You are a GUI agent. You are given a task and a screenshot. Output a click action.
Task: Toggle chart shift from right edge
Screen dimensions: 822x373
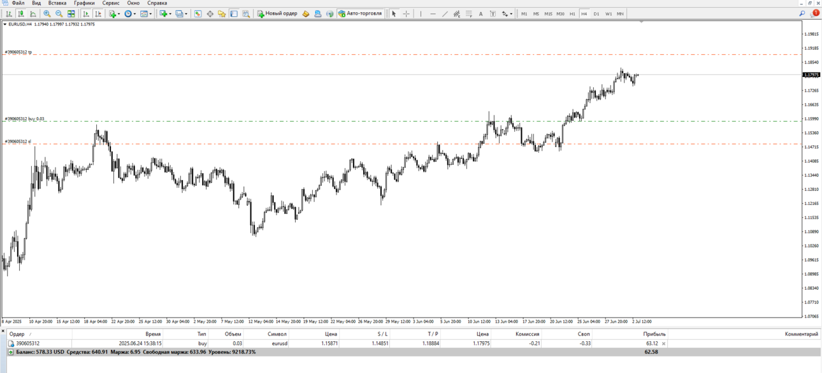pos(98,13)
